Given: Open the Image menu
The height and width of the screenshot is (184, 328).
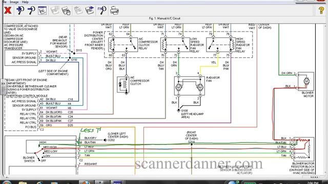Looking at the screenshot, I should pos(14,2).
